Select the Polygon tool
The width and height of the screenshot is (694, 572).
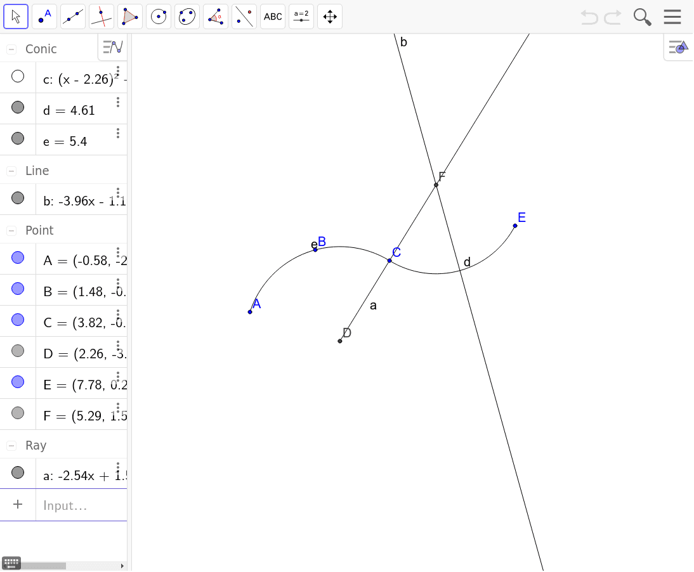(x=130, y=17)
